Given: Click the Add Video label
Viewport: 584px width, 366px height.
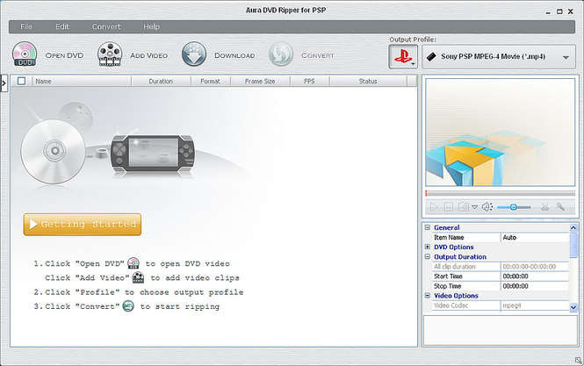Looking at the screenshot, I should (x=149, y=55).
